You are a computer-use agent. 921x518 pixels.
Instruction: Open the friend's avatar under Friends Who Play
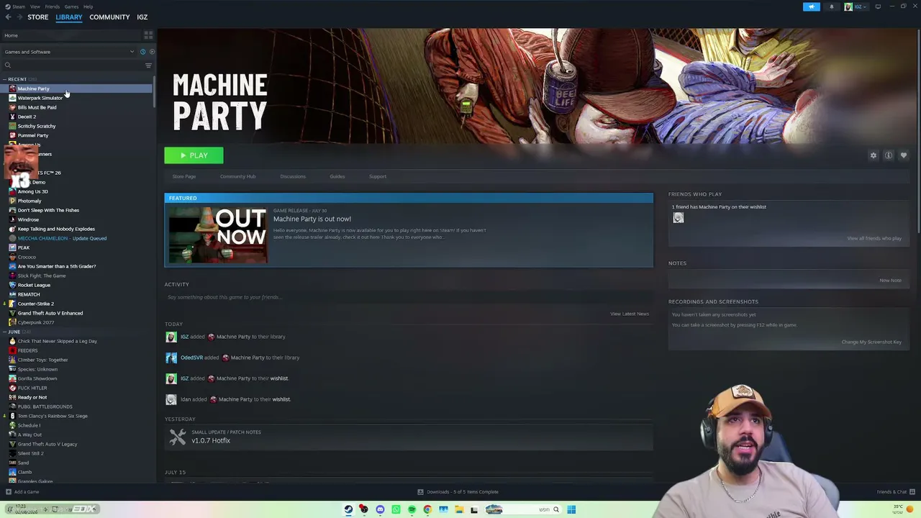pos(679,218)
